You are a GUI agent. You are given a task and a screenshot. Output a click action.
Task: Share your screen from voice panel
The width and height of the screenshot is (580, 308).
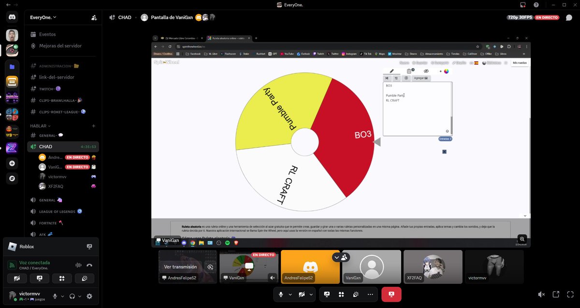pyautogui.click(x=40, y=279)
